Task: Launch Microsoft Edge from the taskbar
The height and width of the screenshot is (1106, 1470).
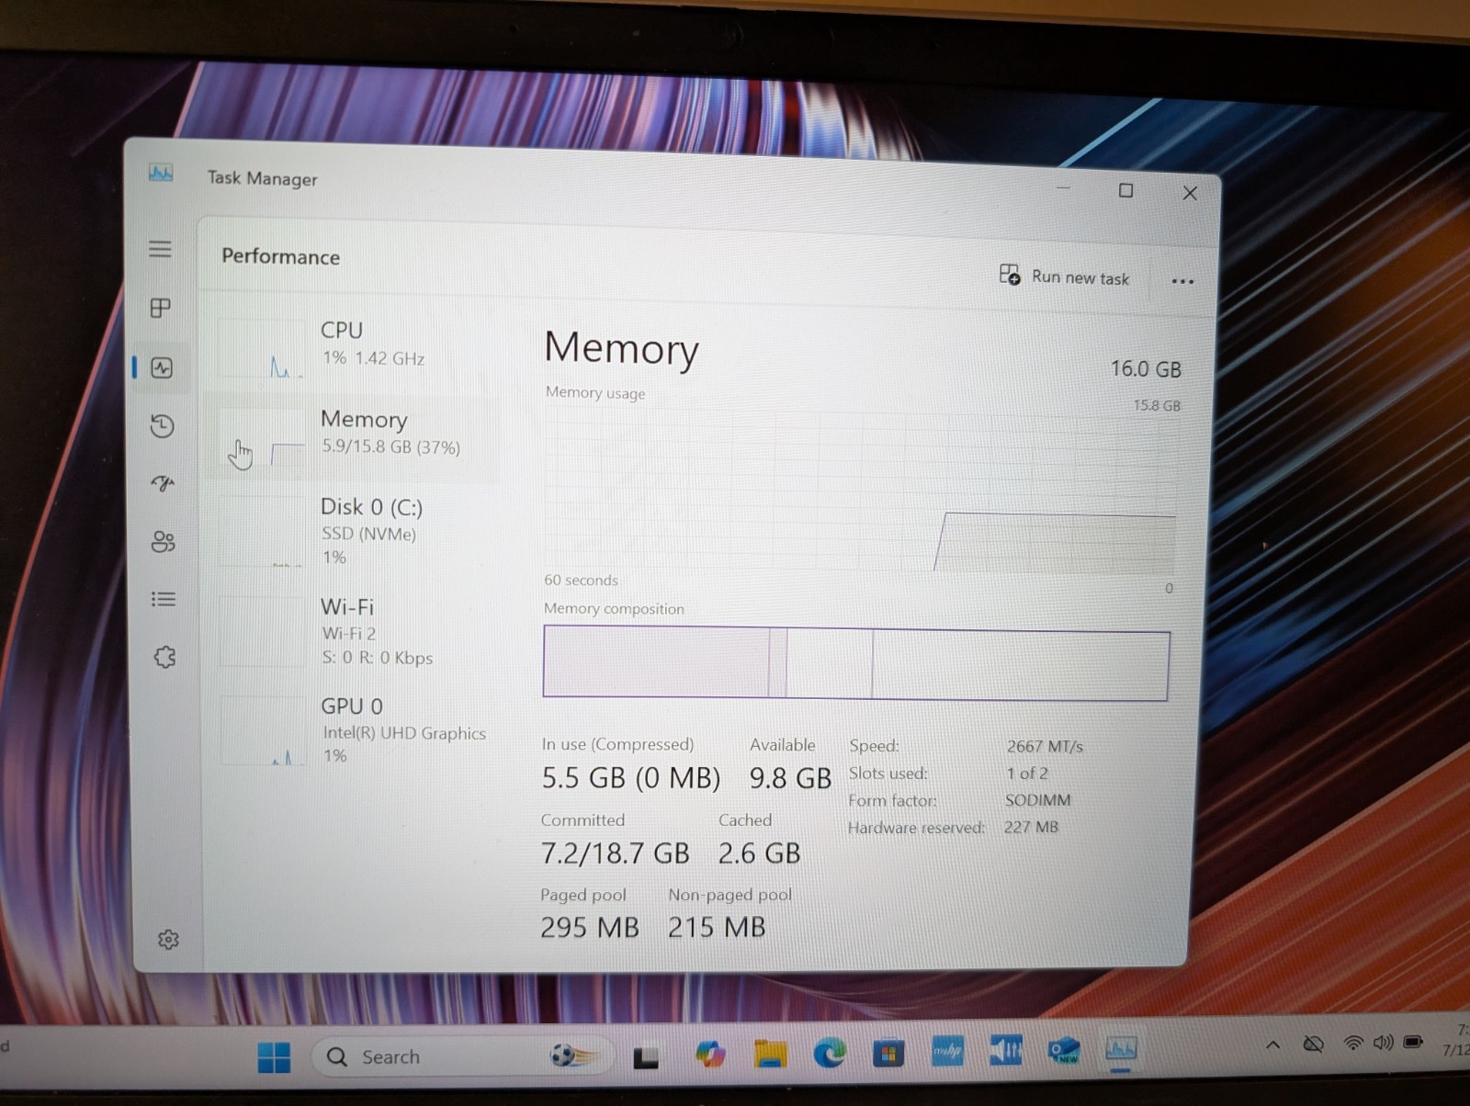Action: 830,1053
